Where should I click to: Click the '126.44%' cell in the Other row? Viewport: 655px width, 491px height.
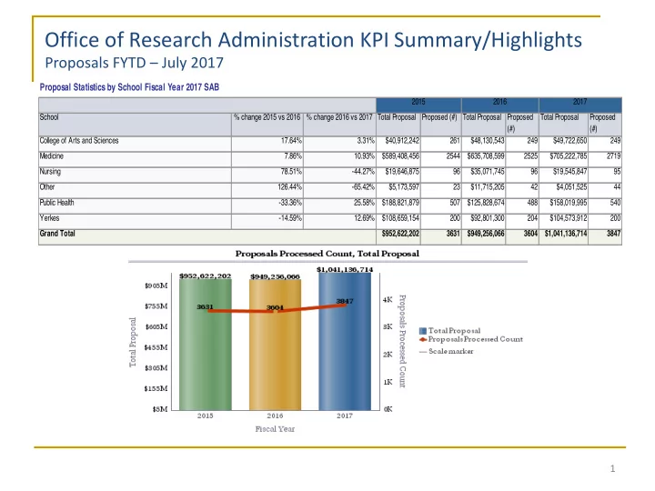(x=267, y=190)
